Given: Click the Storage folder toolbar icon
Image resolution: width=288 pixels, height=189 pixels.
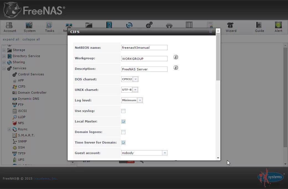Looking at the screenshot, I should pyautogui.click(x=89, y=25).
